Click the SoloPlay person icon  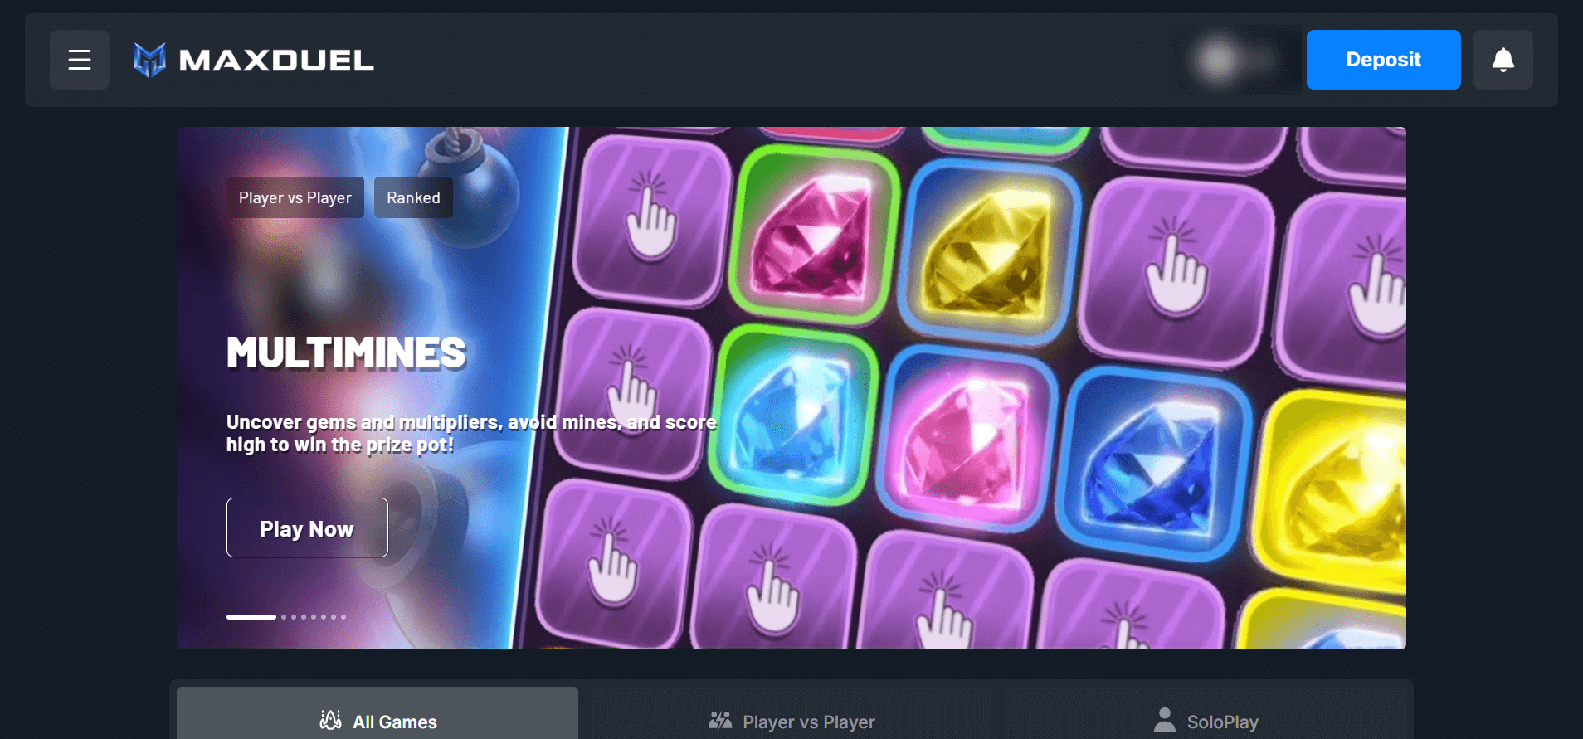pyautogui.click(x=1165, y=720)
